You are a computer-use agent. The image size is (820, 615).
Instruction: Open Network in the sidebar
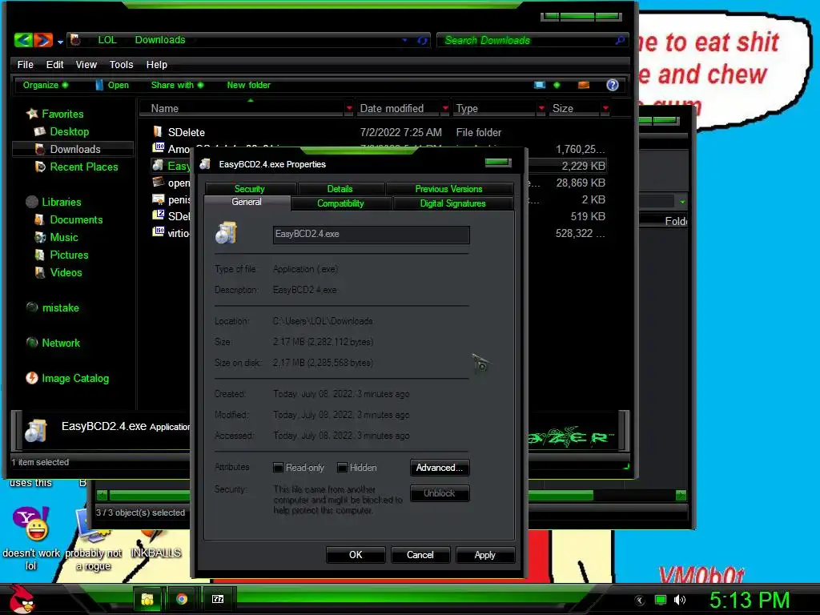61,343
